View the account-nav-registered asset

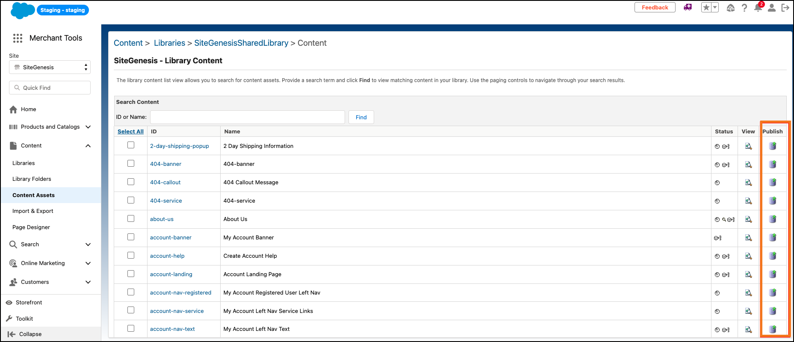tap(748, 293)
